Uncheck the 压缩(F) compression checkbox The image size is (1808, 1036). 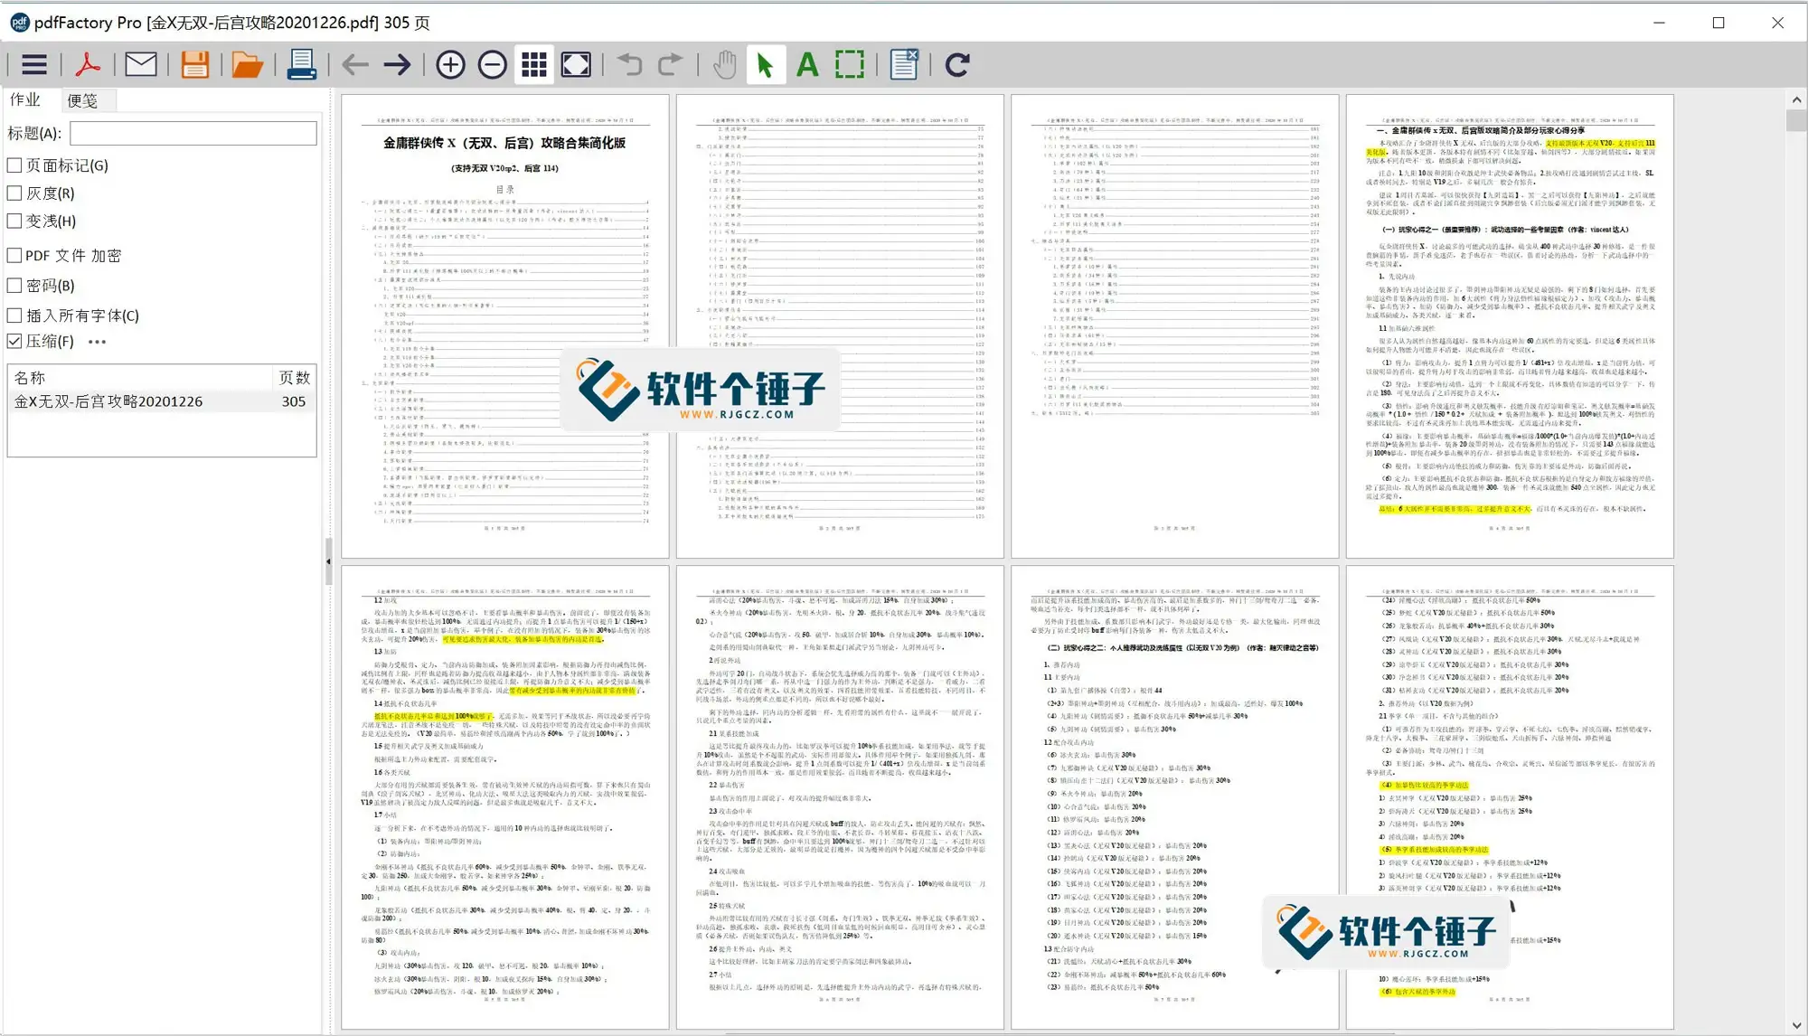click(x=14, y=341)
